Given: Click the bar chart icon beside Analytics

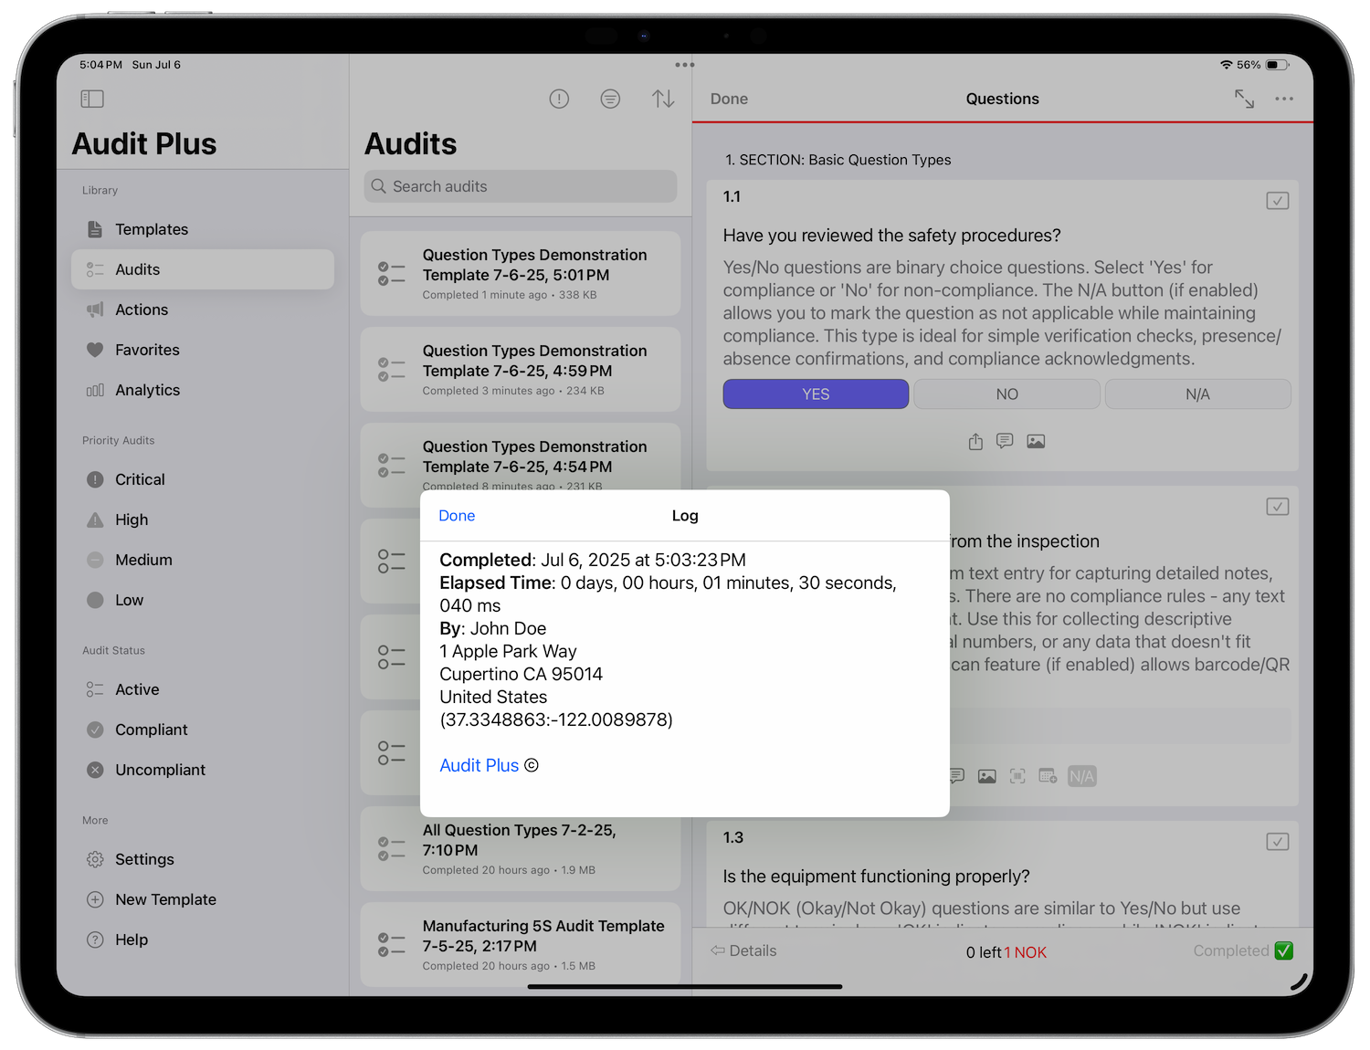Looking at the screenshot, I should pos(95,390).
